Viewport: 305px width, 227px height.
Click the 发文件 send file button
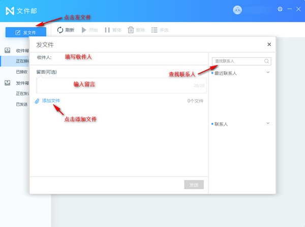(25, 32)
